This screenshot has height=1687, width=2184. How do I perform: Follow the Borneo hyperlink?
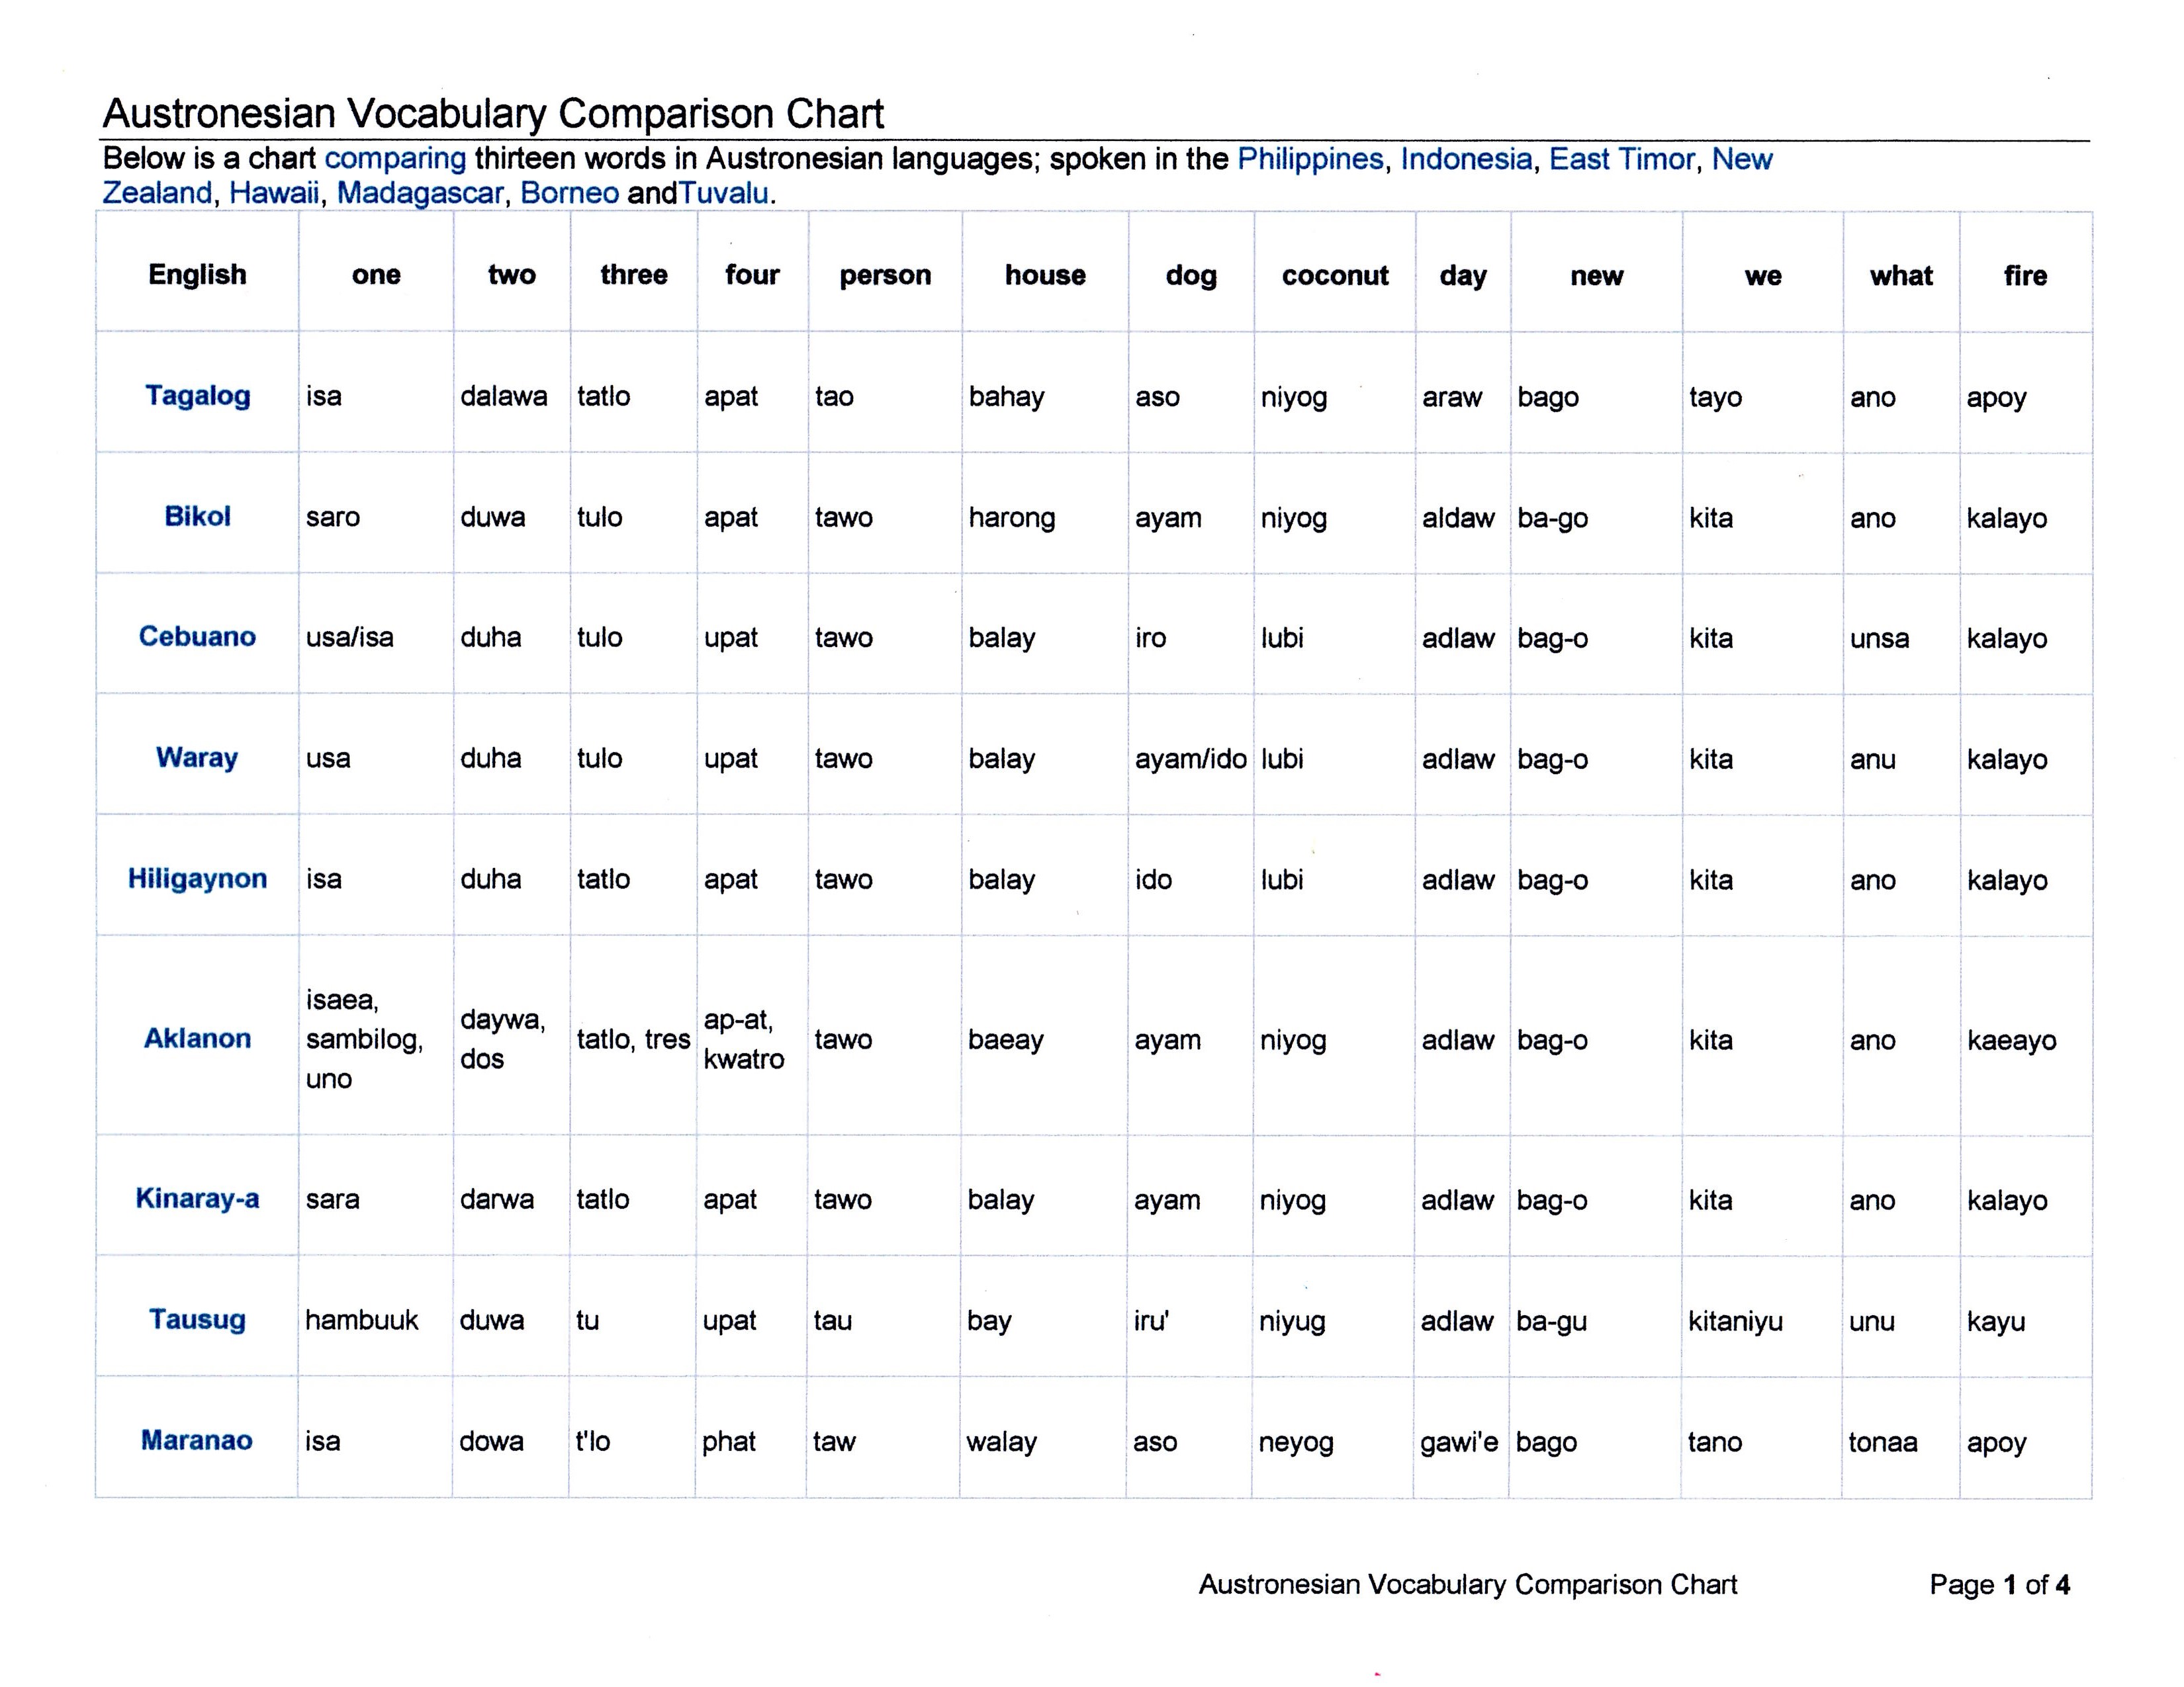click(x=570, y=193)
